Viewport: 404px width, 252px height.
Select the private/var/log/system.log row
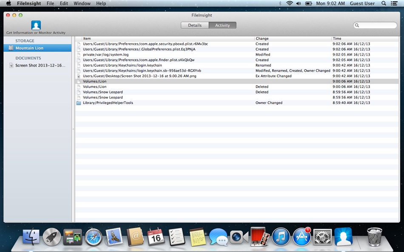click(237, 54)
